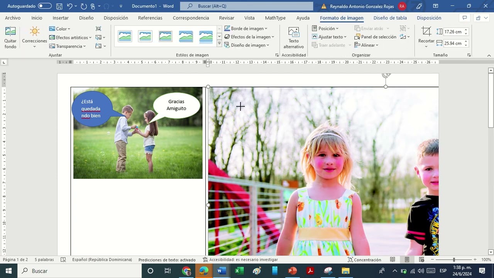Open the Recortar crop tool
The height and width of the screenshot is (278, 494).
tap(426, 37)
